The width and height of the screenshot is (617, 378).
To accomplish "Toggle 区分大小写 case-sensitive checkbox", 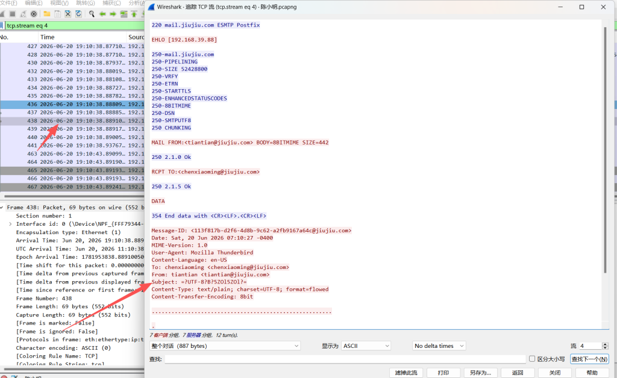I will point(532,358).
